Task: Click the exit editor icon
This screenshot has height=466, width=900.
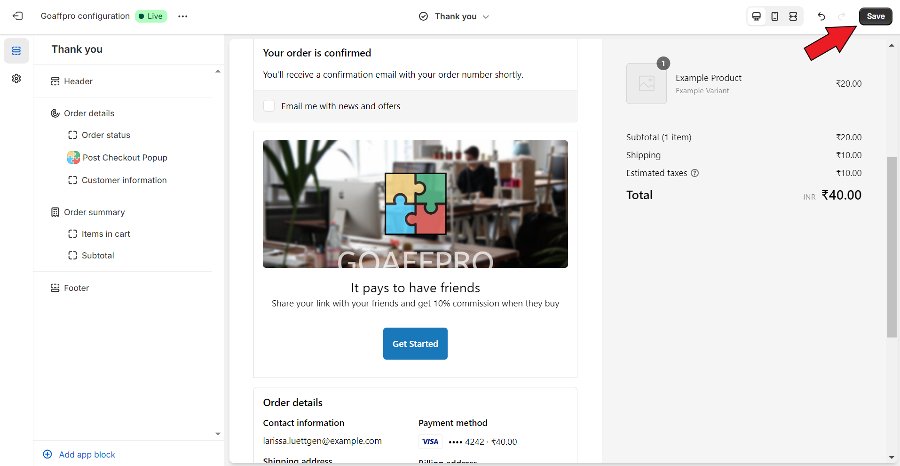Action: click(x=17, y=16)
